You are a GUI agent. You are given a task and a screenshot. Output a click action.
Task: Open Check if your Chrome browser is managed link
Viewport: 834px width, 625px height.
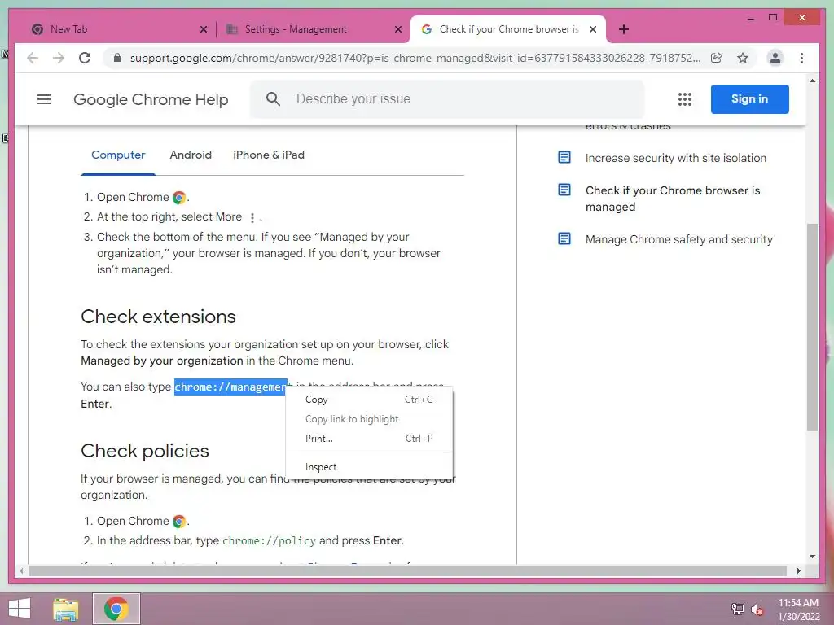pyautogui.click(x=672, y=199)
